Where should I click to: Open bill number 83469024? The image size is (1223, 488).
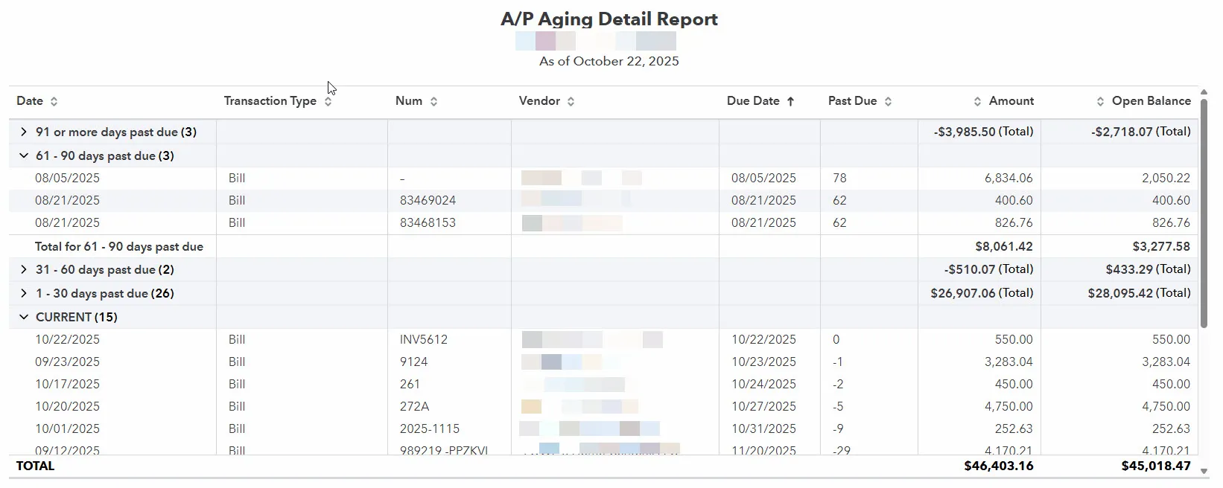click(x=428, y=200)
